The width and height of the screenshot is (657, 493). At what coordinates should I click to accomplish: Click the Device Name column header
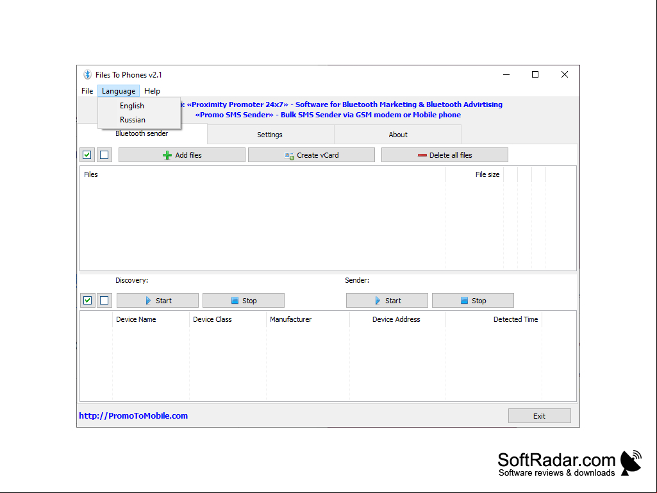(151, 319)
